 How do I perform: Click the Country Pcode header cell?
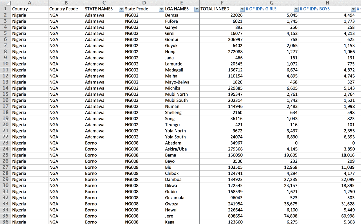click(66, 9)
